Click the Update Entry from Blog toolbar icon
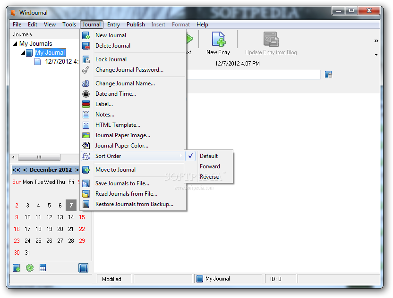 [x=271, y=39]
